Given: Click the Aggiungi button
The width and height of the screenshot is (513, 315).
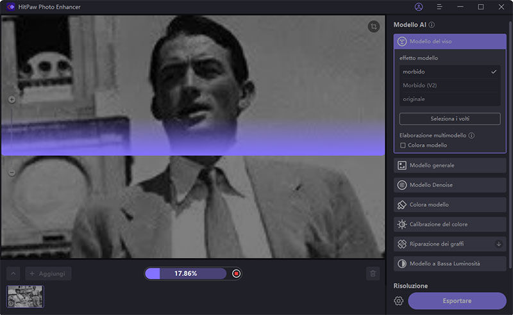Looking at the screenshot, I should coord(49,273).
